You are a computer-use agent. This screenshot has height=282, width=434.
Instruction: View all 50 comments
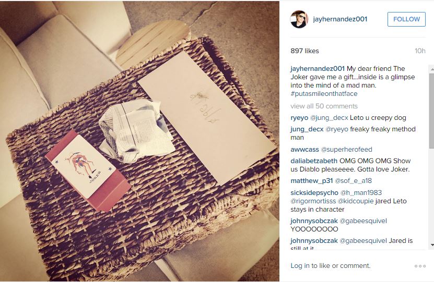click(x=324, y=106)
